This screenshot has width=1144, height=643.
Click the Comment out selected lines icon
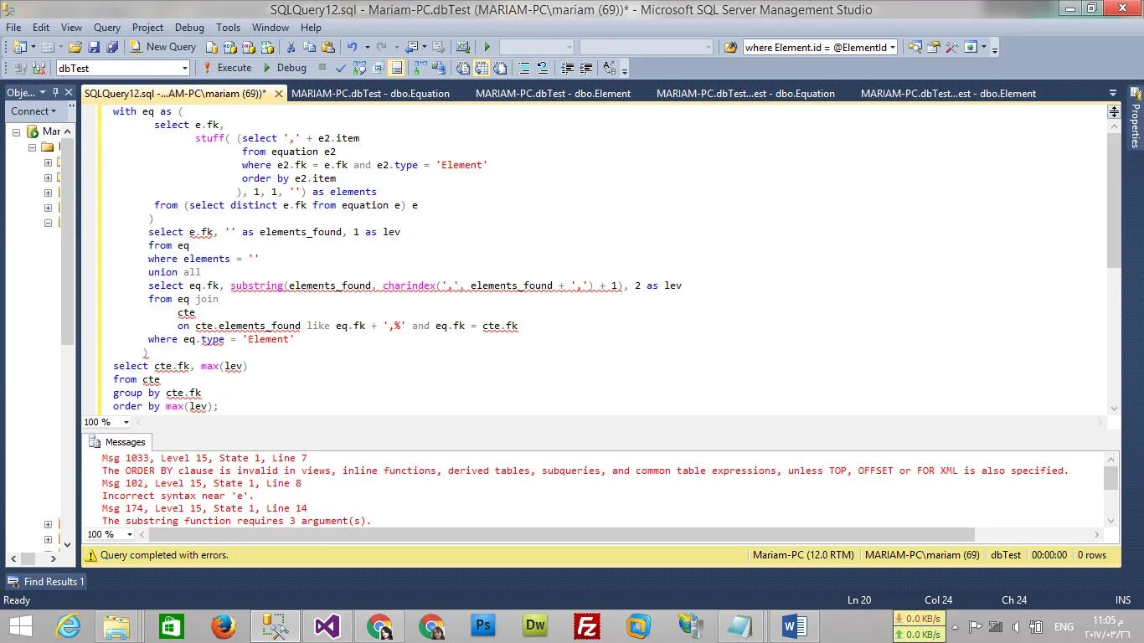pyautogui.click(x=523, y=68)
